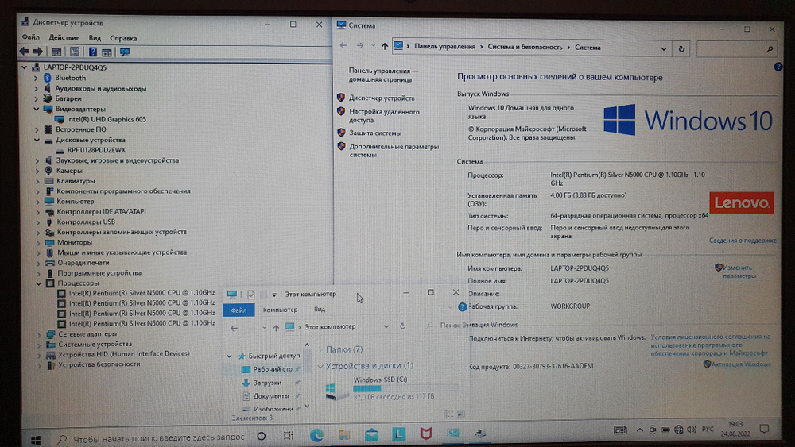Open File Explorer from the taskbar
Image resolution: width=795 pixels, height=447 pixels.
point(343,434)
